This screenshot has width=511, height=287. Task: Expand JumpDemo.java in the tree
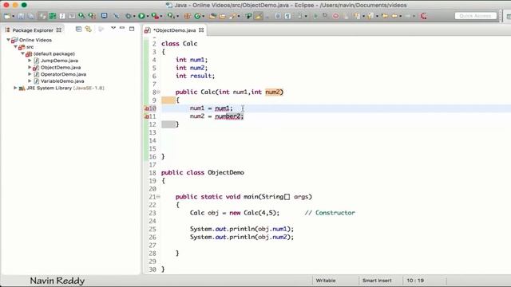(x=30, y=61)
